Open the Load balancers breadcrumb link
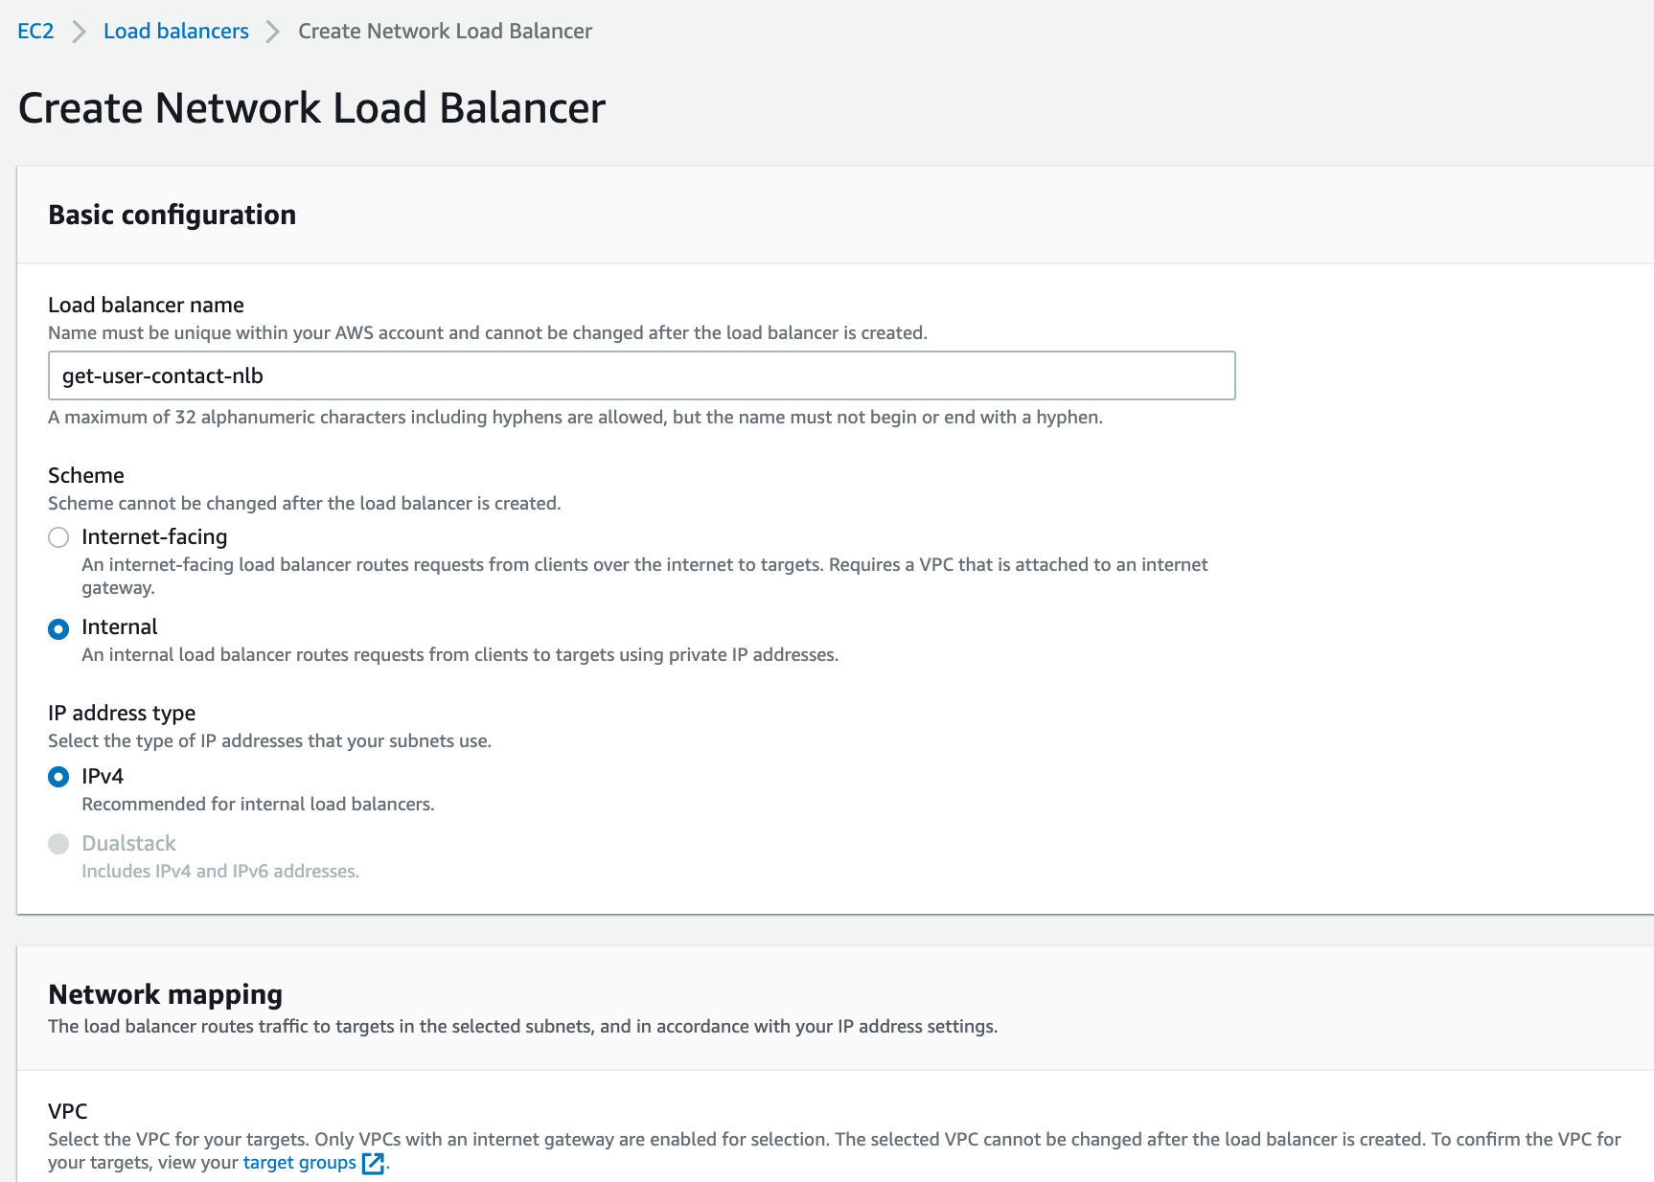The image size is (1654, 1182). (175, 30)
